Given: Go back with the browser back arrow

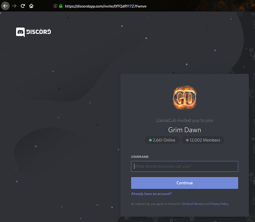Looking at the screenshot, I should pos(5,6).
